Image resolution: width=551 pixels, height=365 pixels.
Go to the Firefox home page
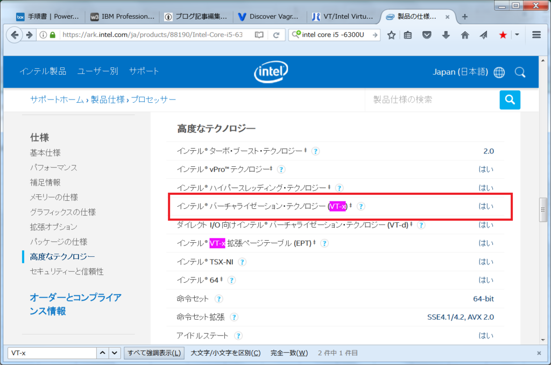[464, 34]
